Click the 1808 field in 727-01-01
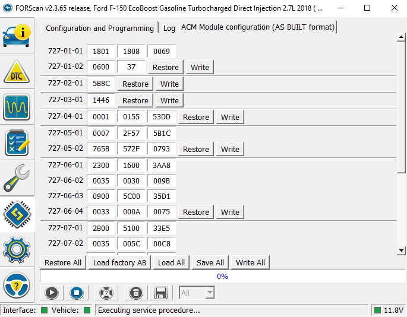 coord(131,51)
